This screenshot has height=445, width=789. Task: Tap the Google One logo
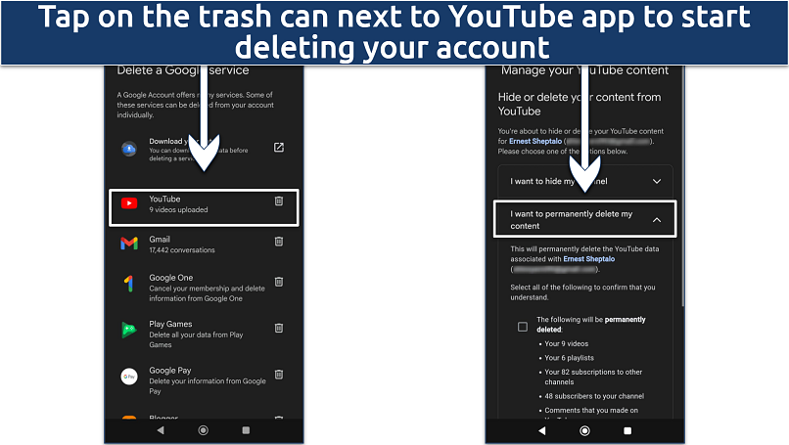pyautogui.click(x=129, y=284)
